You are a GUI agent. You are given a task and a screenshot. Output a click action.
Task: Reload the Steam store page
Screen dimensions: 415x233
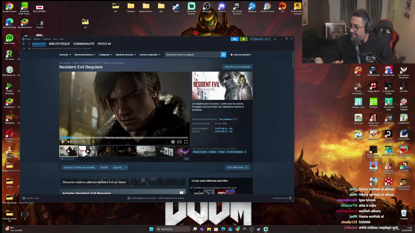[24, 49]
